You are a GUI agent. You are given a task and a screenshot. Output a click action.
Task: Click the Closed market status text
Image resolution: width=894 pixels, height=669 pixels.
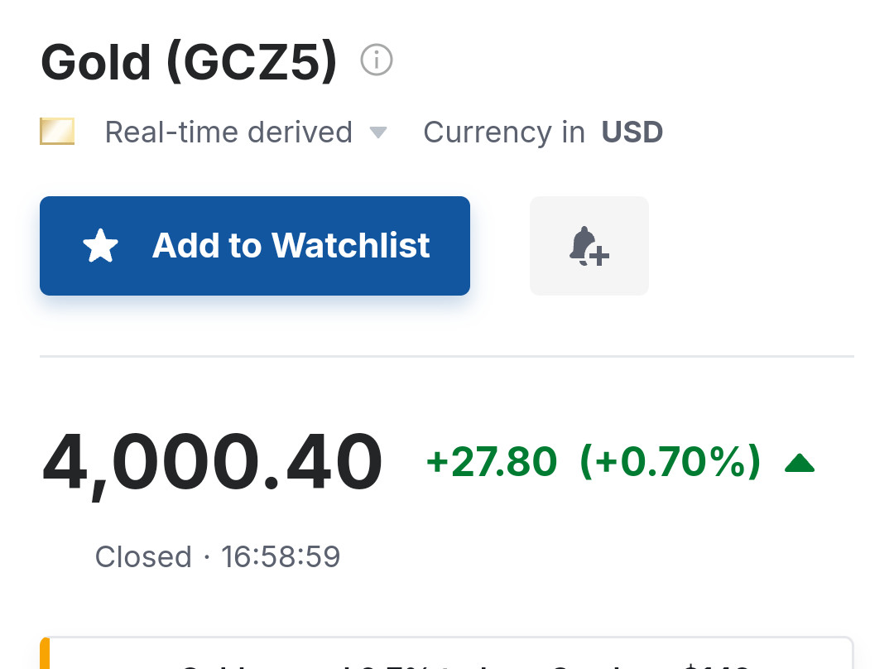tap(143, 556)
